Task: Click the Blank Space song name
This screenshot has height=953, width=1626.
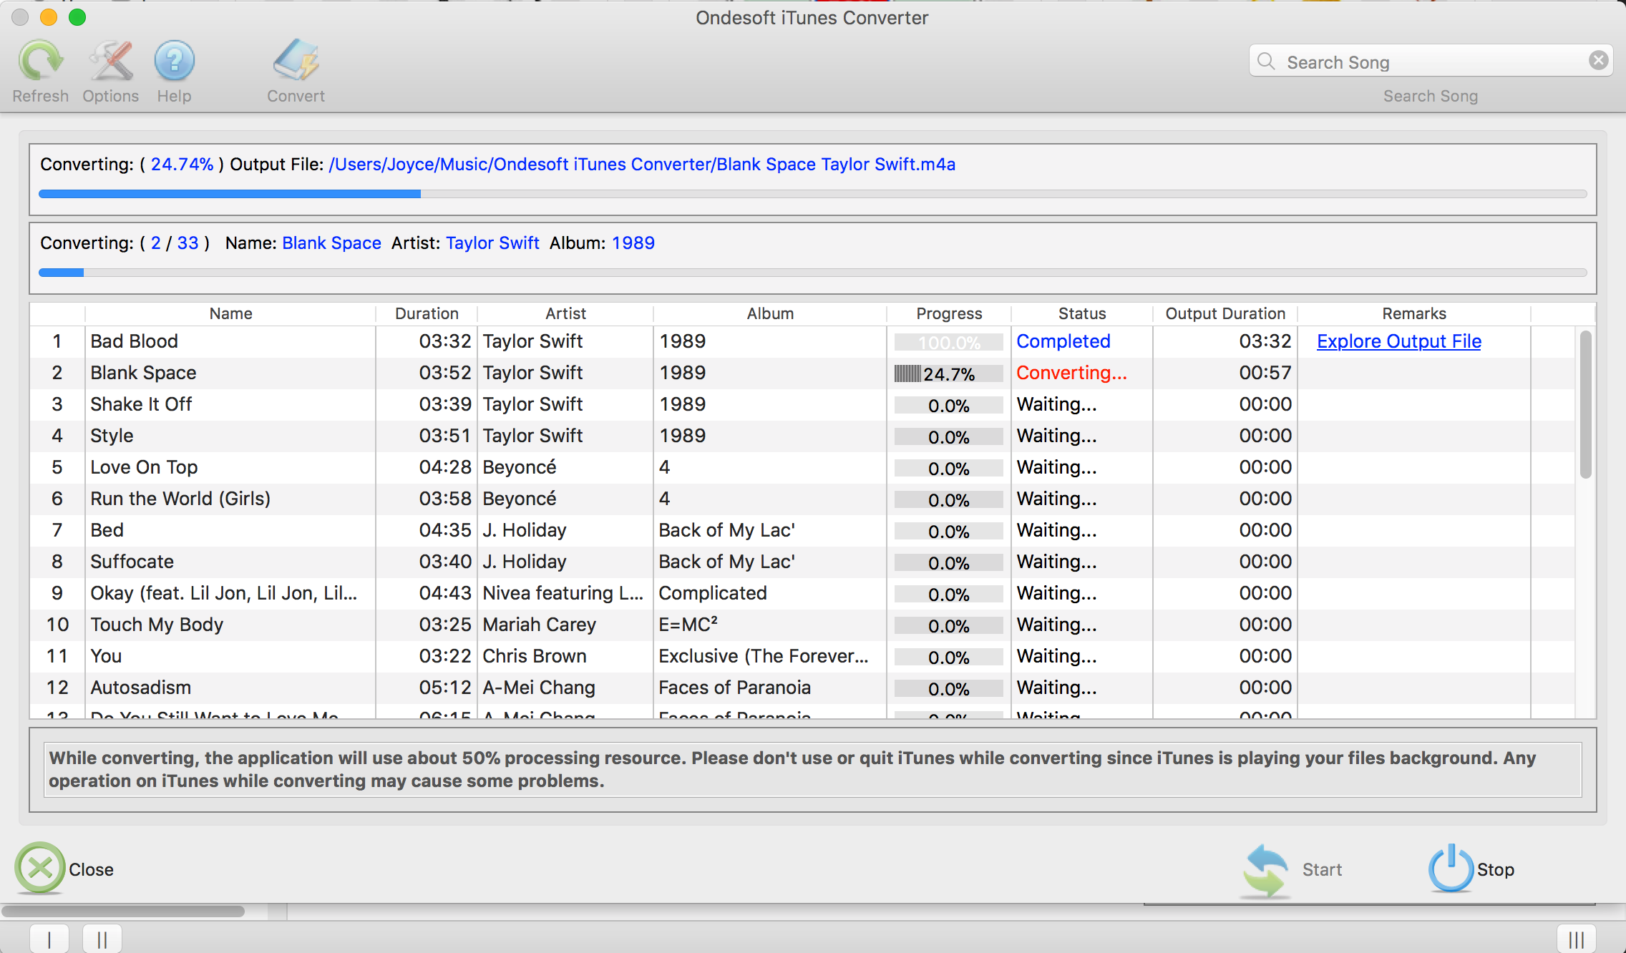Action: (x=144, y=372)
